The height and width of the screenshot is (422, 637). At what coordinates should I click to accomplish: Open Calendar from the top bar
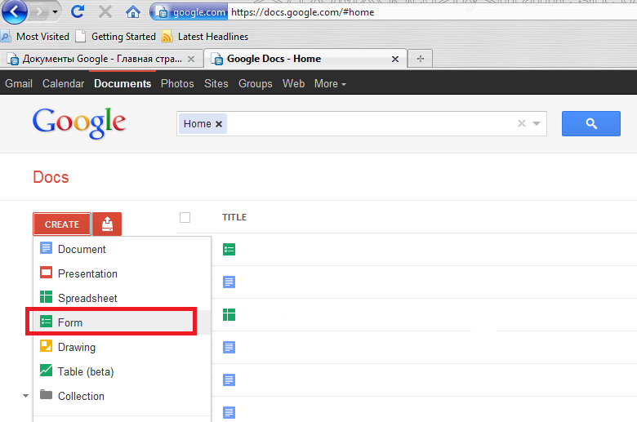[x=63, y=84]
